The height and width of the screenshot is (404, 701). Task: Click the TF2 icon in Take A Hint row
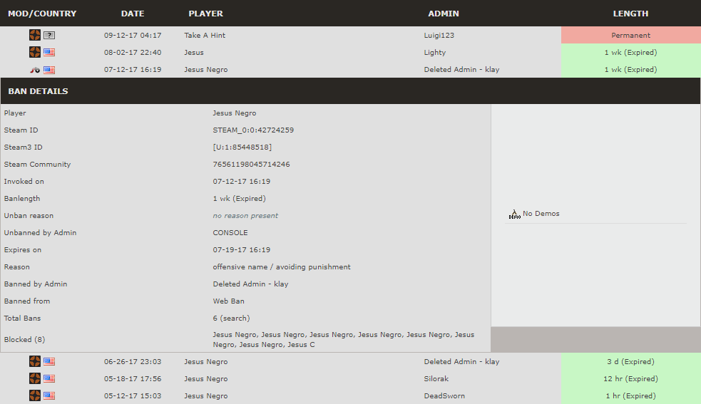(35, 35)
